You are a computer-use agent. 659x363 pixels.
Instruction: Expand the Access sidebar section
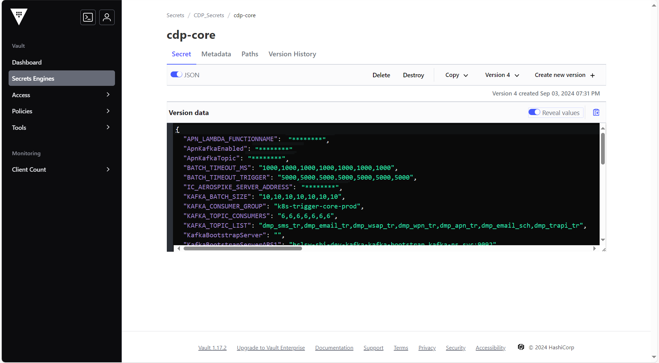[x=61, y=95]
